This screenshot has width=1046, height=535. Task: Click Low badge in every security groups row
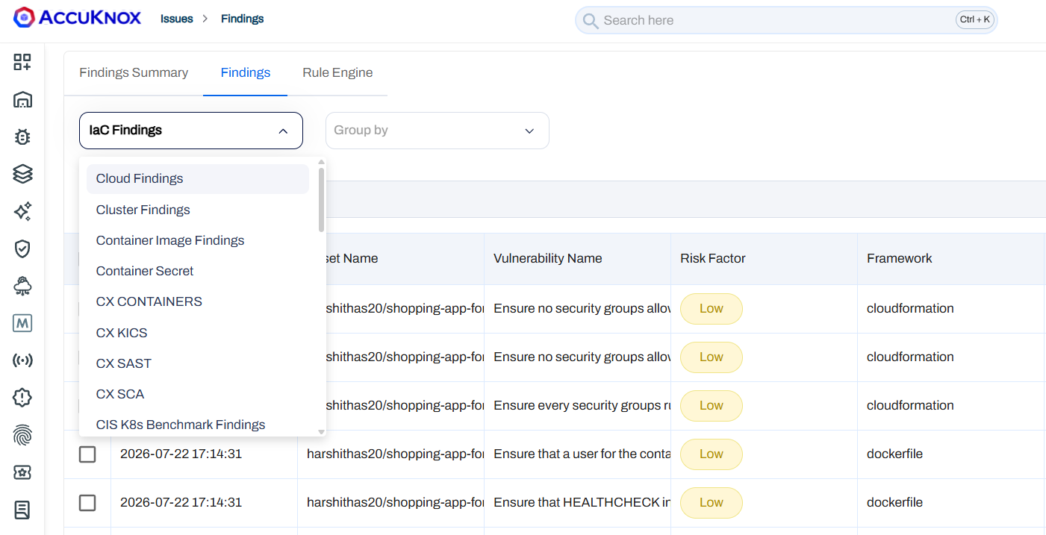point(712,405)
